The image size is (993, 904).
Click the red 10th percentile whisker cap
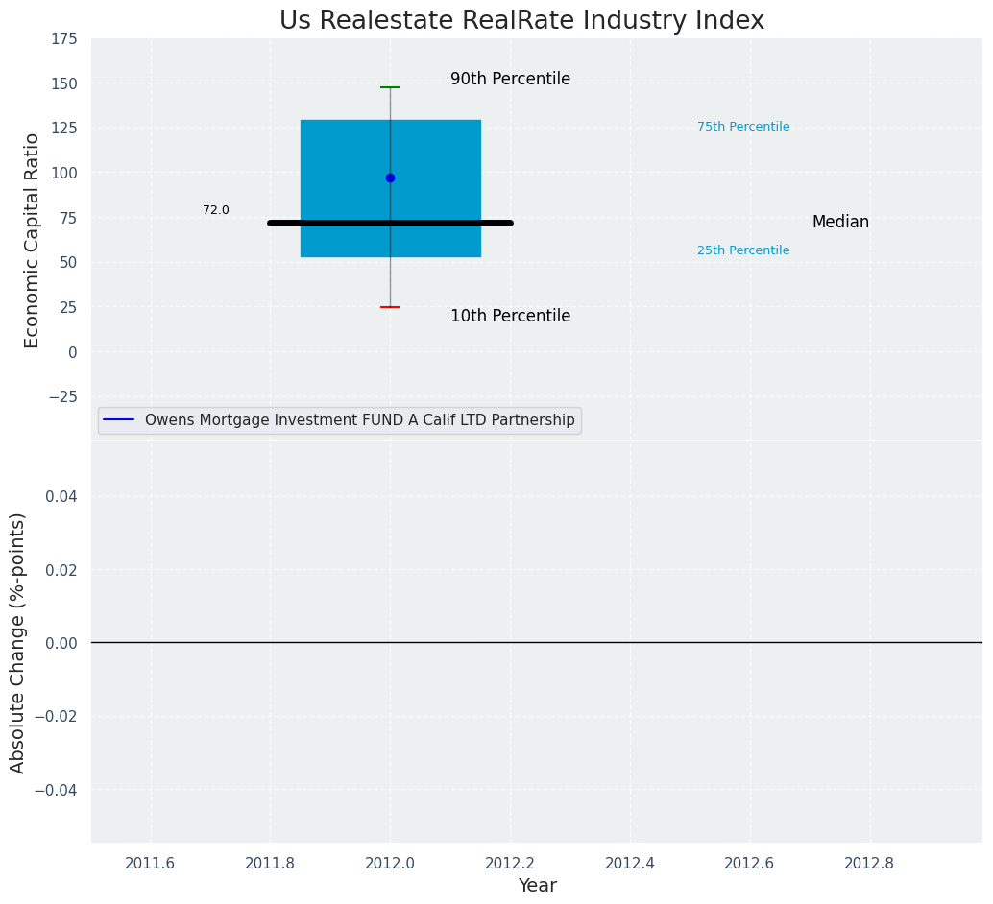[390, 307]
